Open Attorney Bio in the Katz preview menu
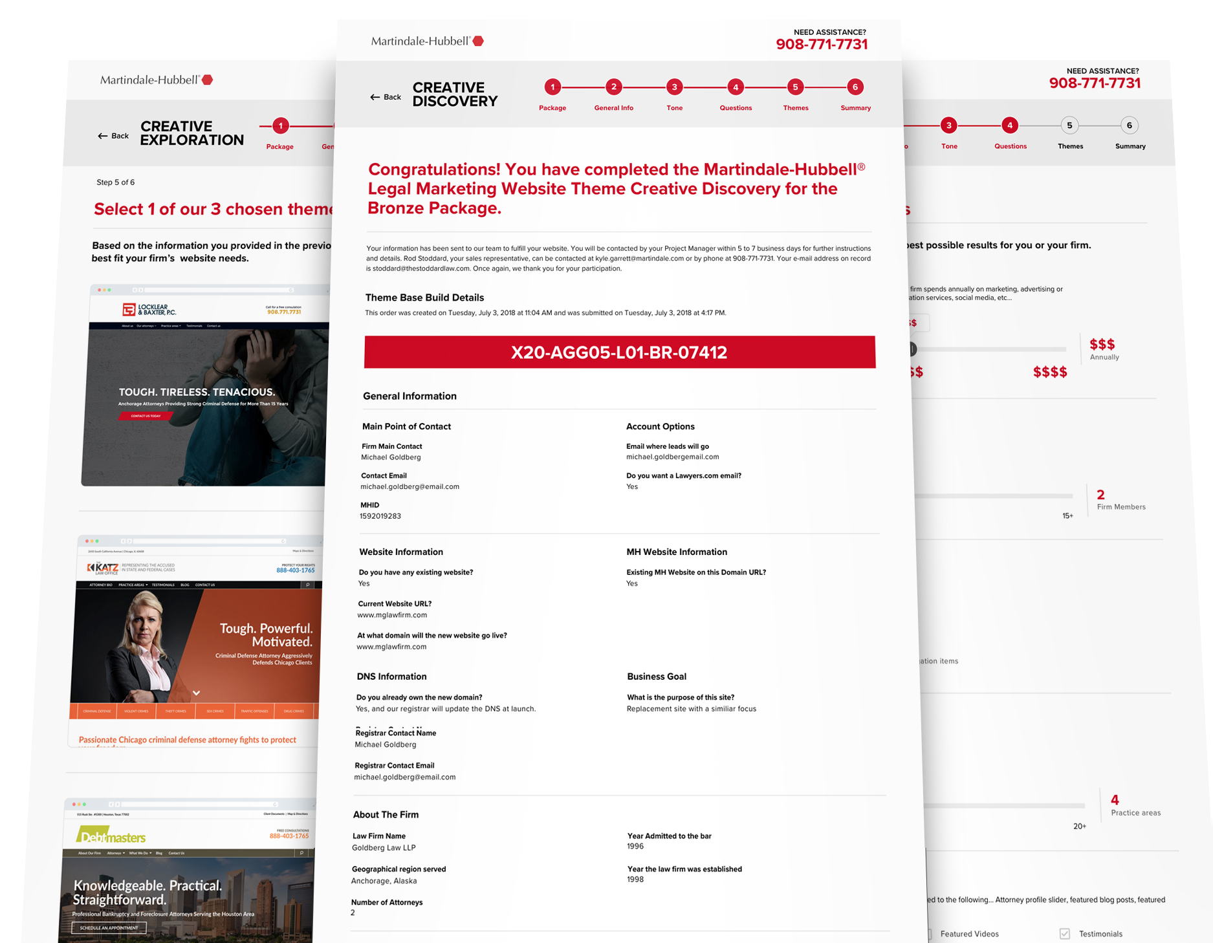 tap(101, 585)
